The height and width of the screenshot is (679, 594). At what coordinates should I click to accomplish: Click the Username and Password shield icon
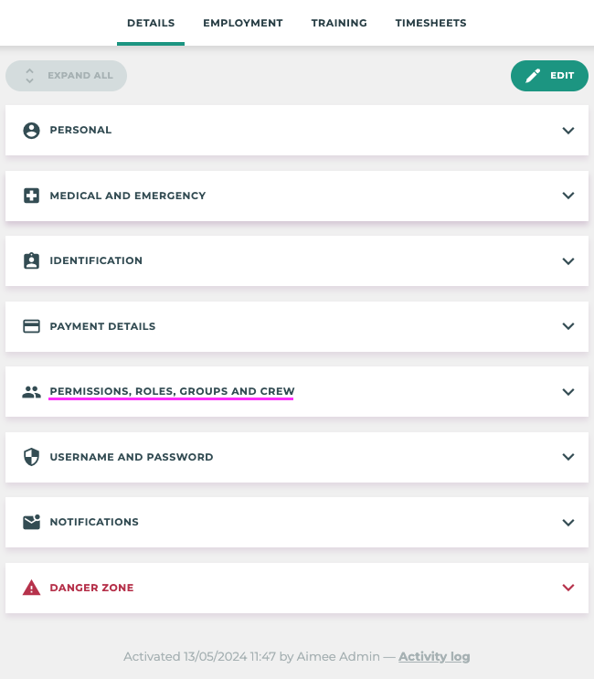[x=32, y=457]
